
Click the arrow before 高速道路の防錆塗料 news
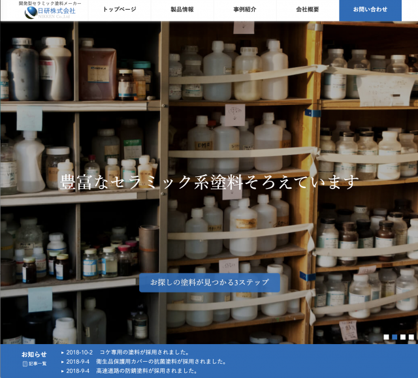pos(63,371)
